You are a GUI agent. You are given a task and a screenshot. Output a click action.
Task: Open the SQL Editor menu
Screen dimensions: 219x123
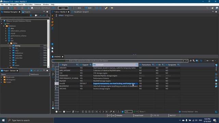(29, 4)
